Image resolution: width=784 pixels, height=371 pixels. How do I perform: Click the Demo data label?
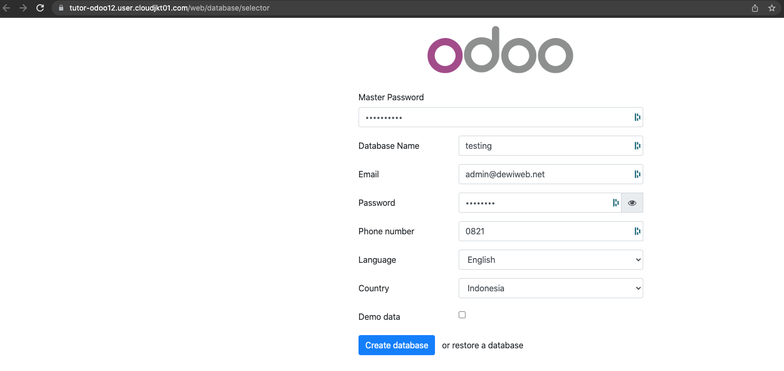pos(379,317)
